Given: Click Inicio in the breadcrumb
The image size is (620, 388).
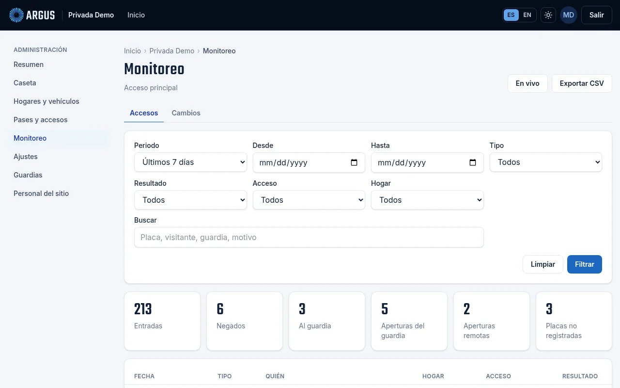Looking at the screenshot, I should click(x=132, y=51).
